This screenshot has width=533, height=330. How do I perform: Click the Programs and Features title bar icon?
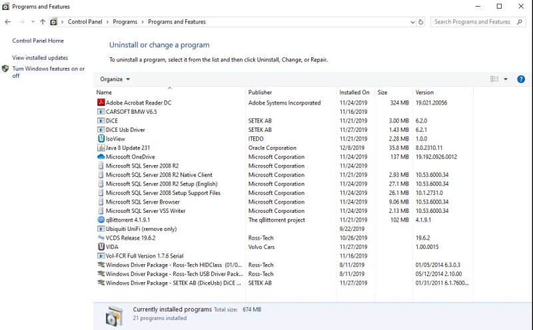point(6,7)
